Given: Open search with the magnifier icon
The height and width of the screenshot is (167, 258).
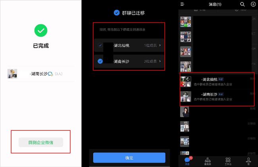Looking at the screenshot, I should pyautogui.click(x=243, y=4).
